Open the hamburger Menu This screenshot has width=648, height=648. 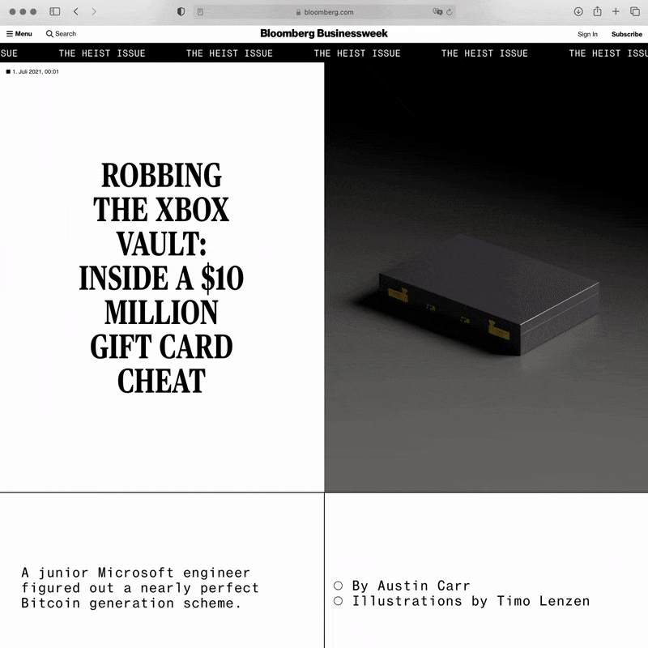[19, 34]
